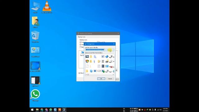Click the WhatsApp desktop shortcut
This screenshot has width=199, height=112.
35,95
